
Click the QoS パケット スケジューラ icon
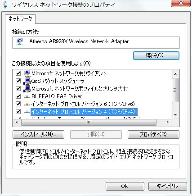coord(27,81)
